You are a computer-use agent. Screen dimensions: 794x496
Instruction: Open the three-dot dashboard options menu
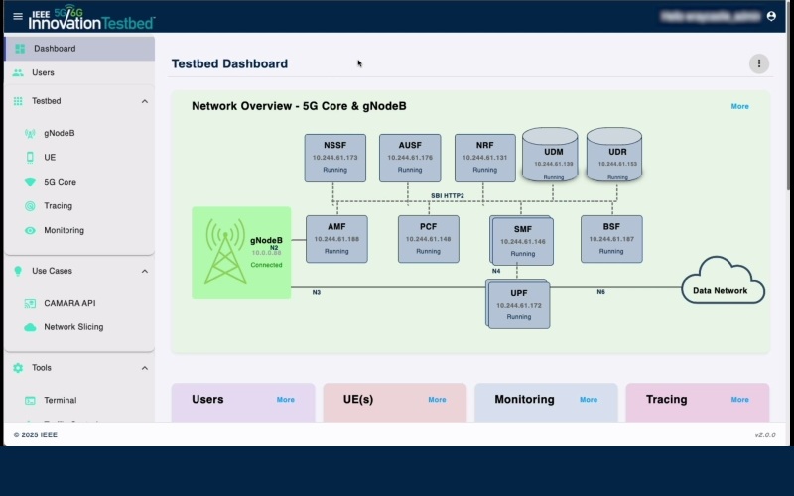759,63
